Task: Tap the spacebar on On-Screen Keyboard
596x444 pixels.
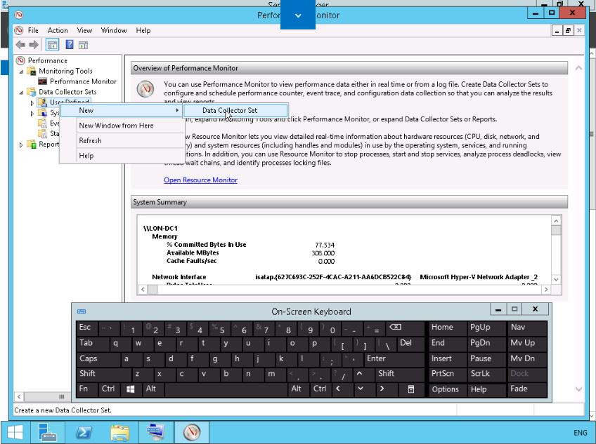Action: [x=226, y=389]
